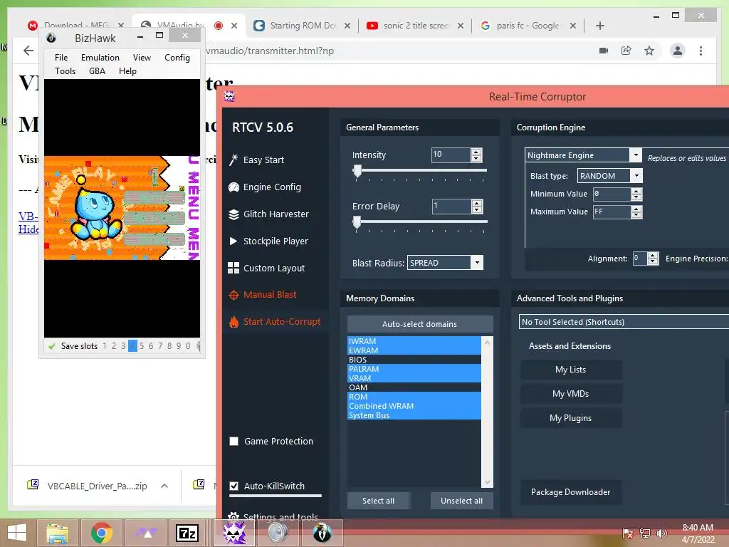Click Auto-select domains button
The height and width of the screenshot is (547, 729).
420,324
